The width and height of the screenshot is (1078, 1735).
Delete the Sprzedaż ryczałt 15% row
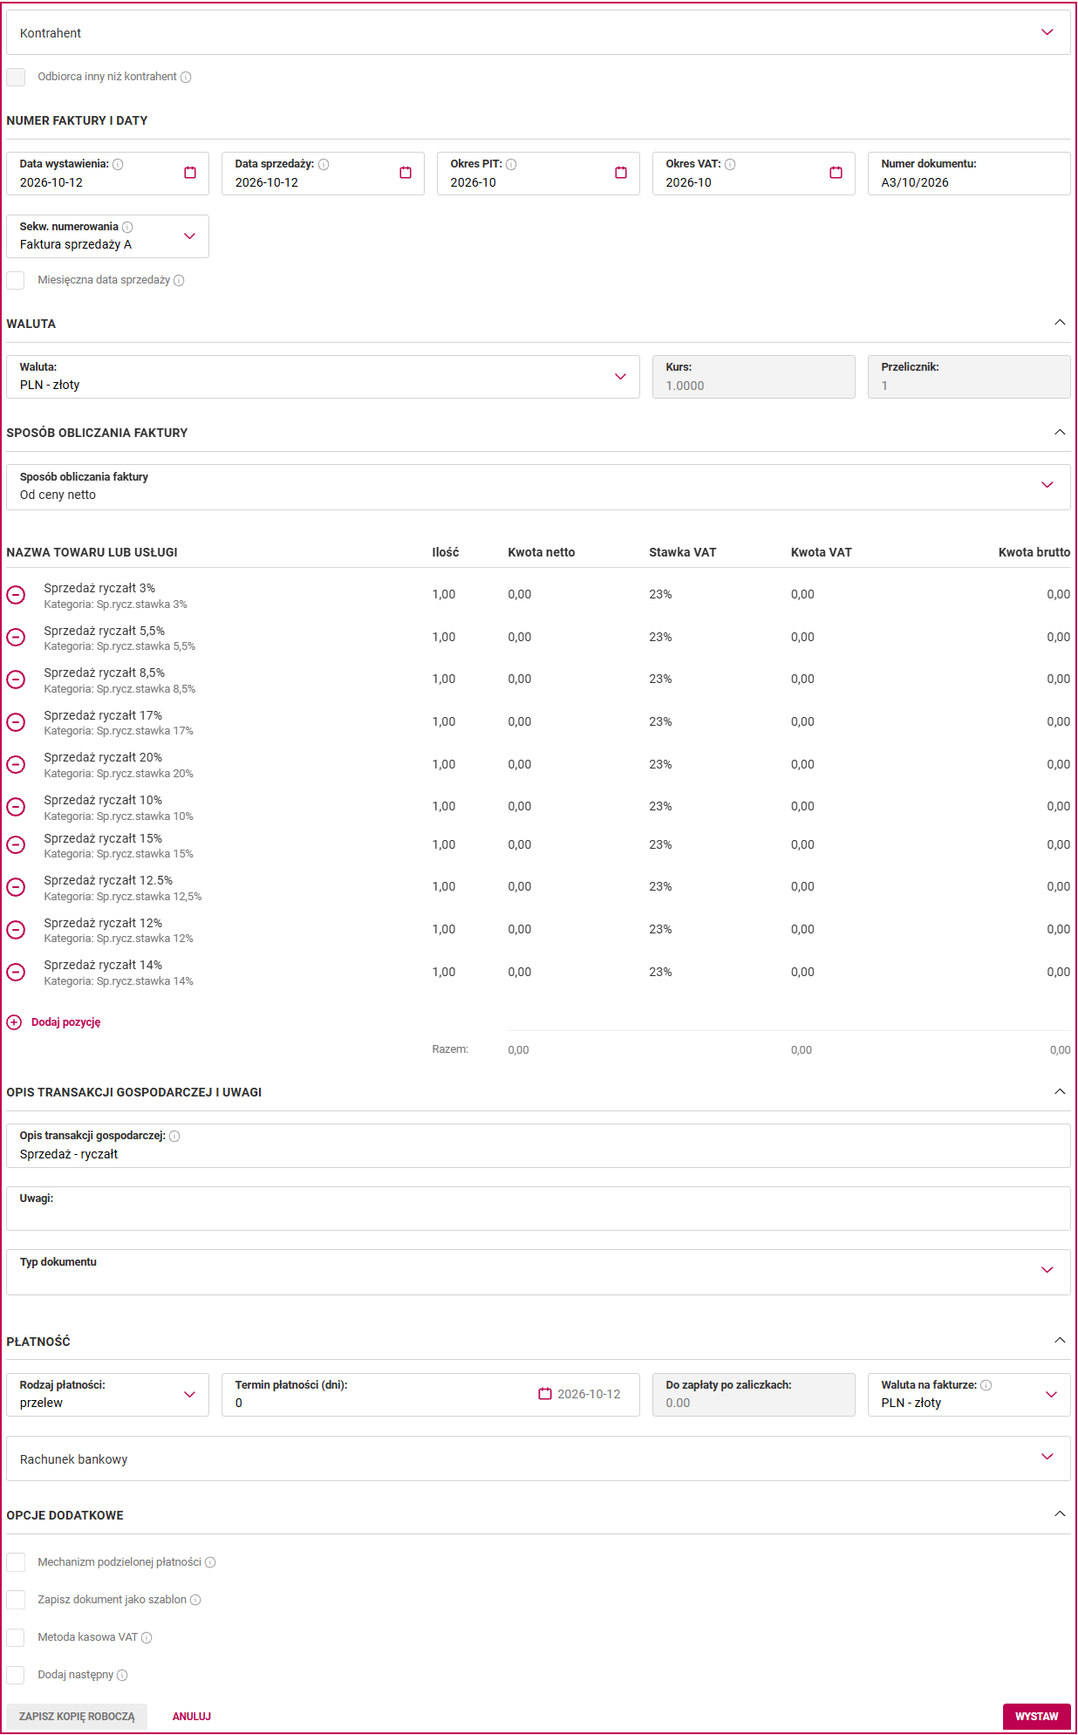16,845
